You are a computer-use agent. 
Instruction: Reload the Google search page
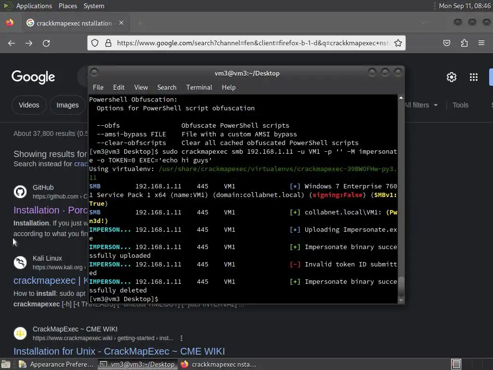coord(46,43)
